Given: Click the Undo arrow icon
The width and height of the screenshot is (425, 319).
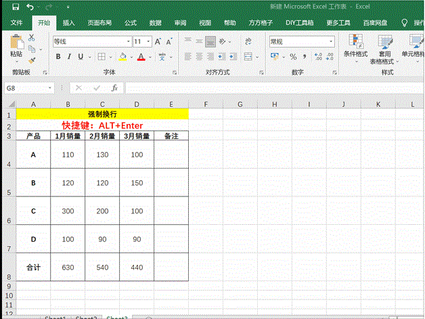Looking at the screenshot, I should (x=30, y=7).
